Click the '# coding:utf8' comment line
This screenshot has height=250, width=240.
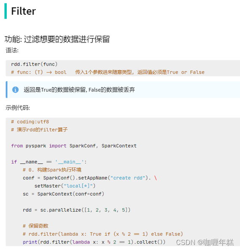pos(30,122)
